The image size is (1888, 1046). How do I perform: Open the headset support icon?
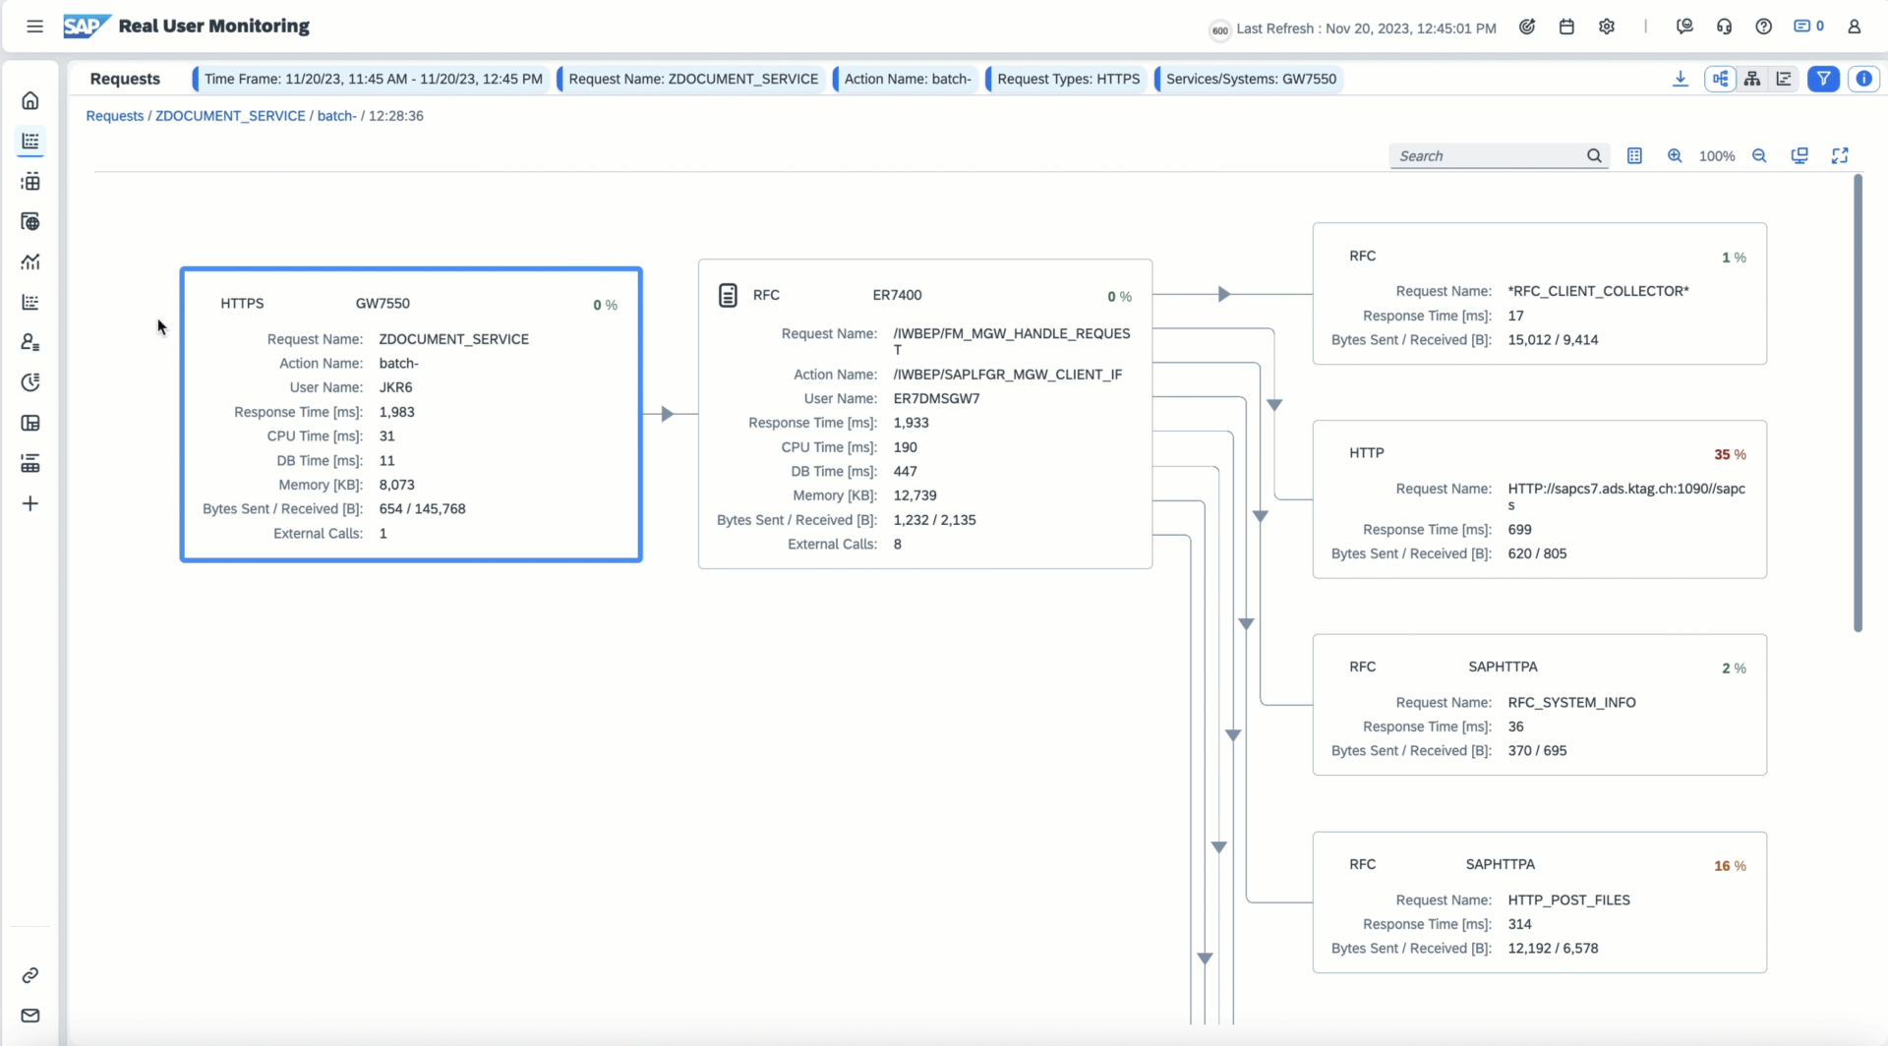click(1724, 28)
